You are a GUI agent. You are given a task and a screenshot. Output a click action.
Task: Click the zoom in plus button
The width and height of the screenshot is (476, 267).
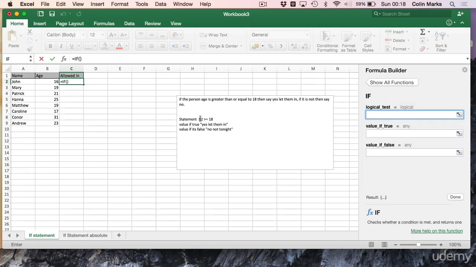441,244
